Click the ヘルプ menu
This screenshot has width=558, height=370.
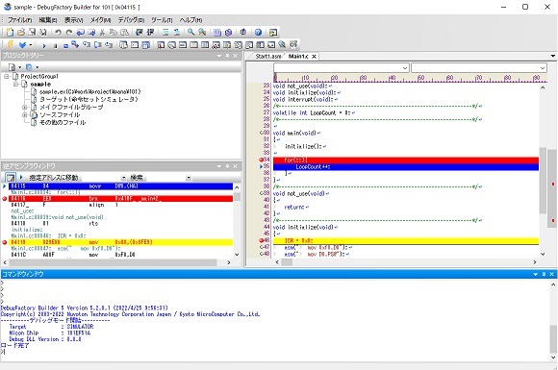(190, 20)
